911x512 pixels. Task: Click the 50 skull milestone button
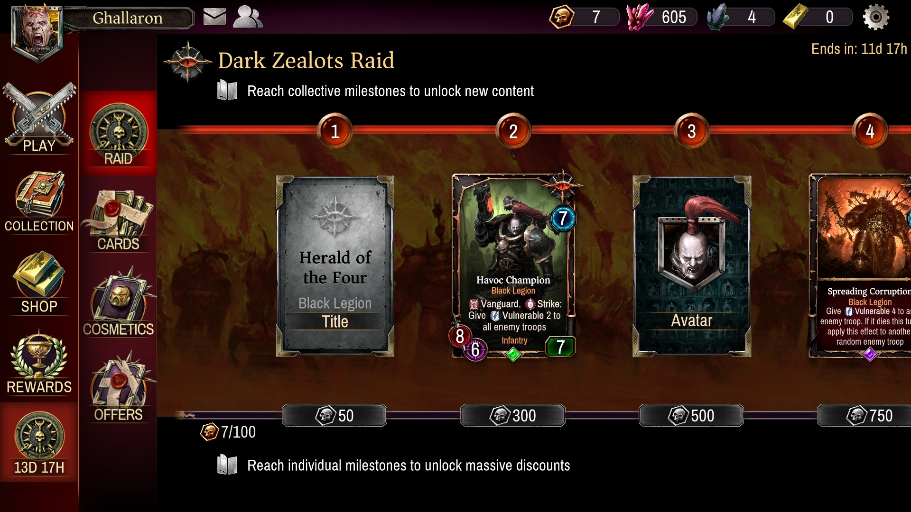click(335, 415)
